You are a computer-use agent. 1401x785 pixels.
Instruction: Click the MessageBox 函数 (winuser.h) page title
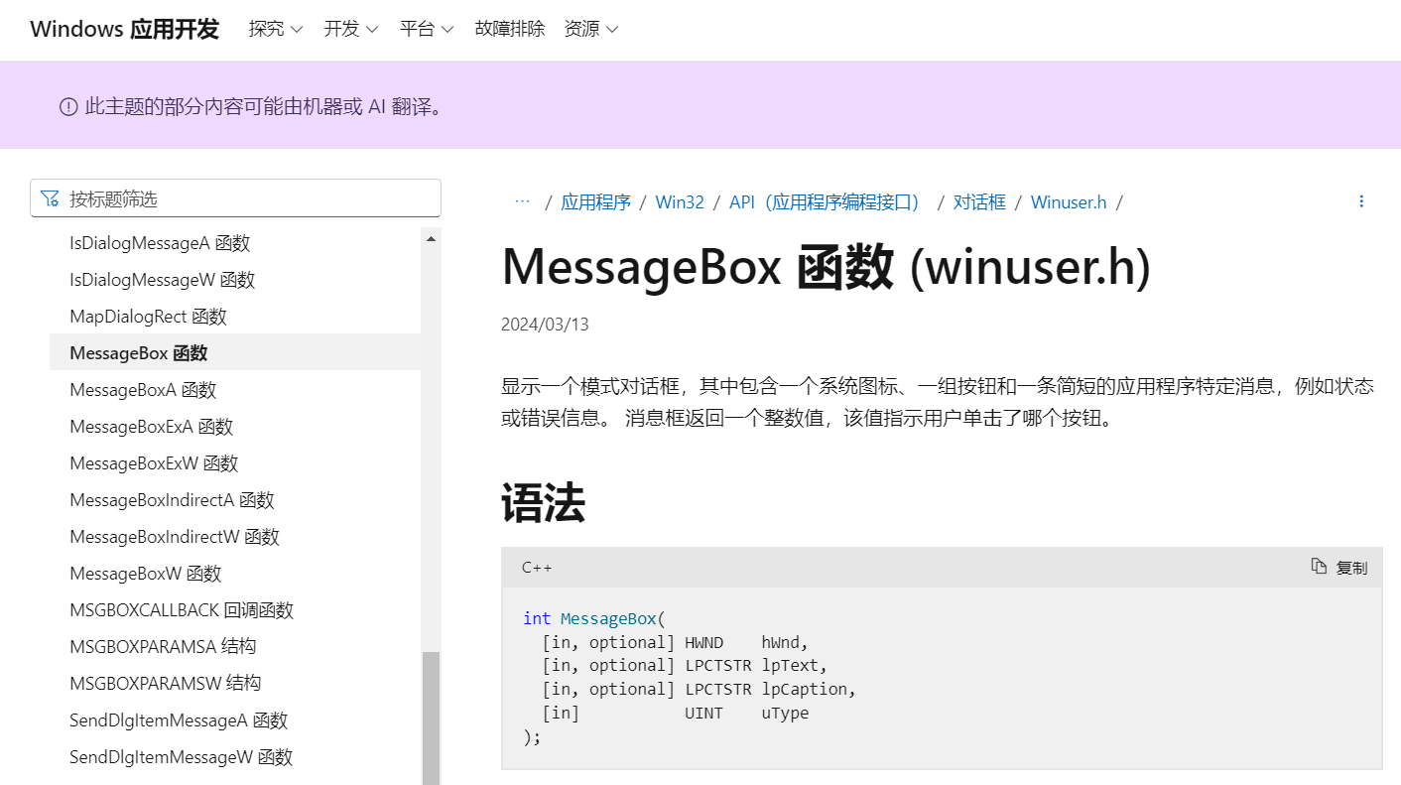click(826, 267)
